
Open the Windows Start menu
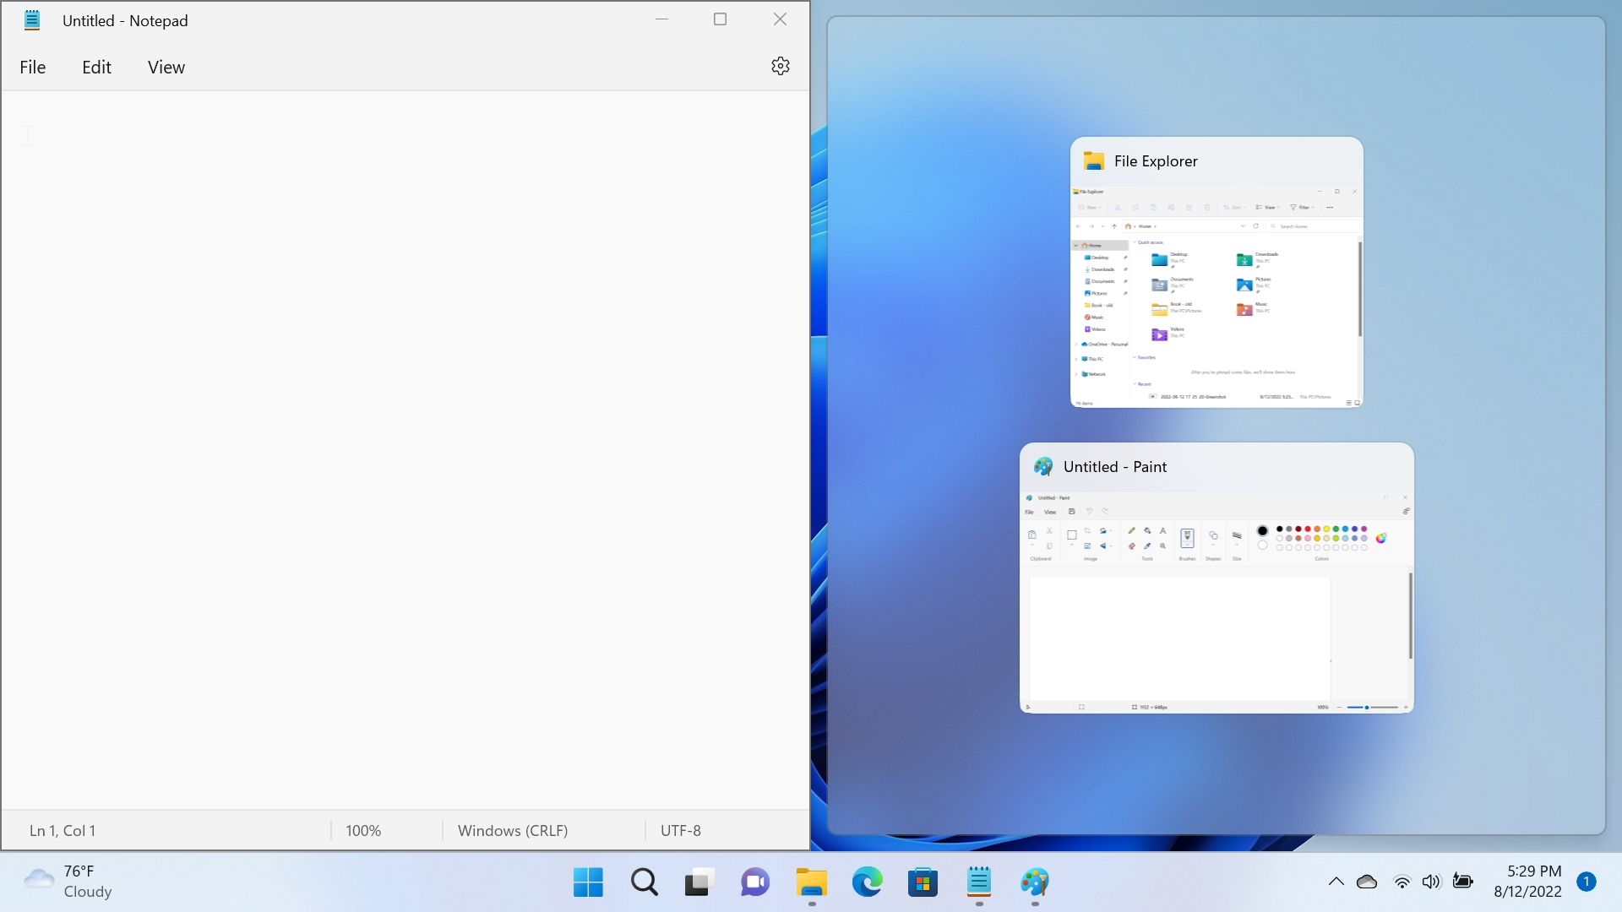tap(588, 882)
